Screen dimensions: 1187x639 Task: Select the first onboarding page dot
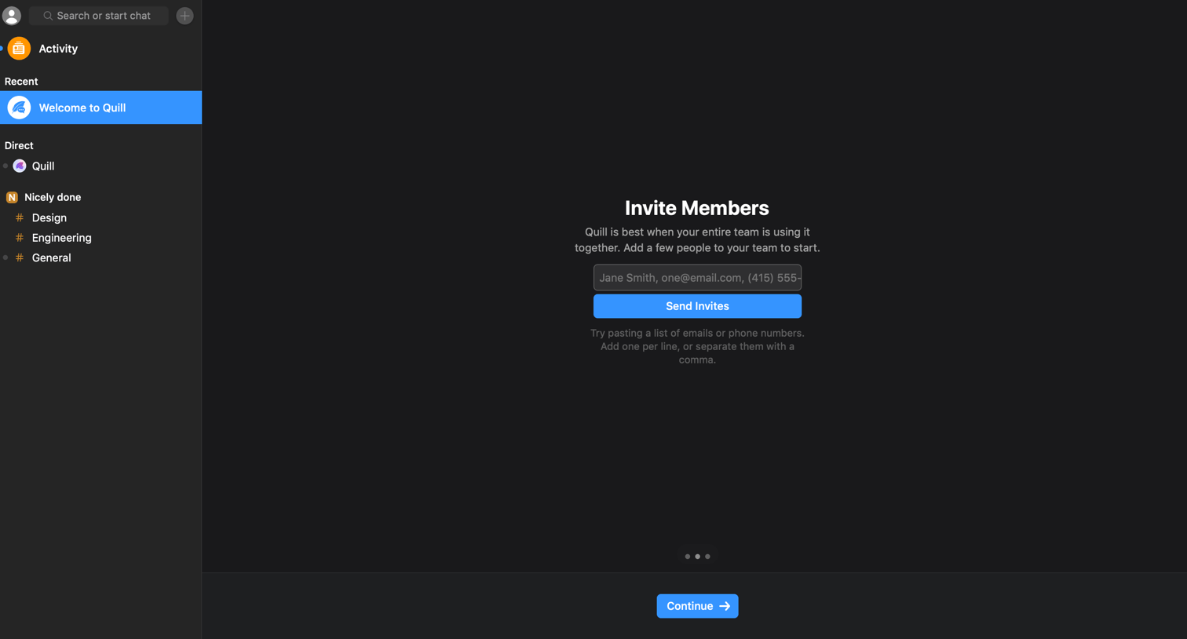pos(688,557)
